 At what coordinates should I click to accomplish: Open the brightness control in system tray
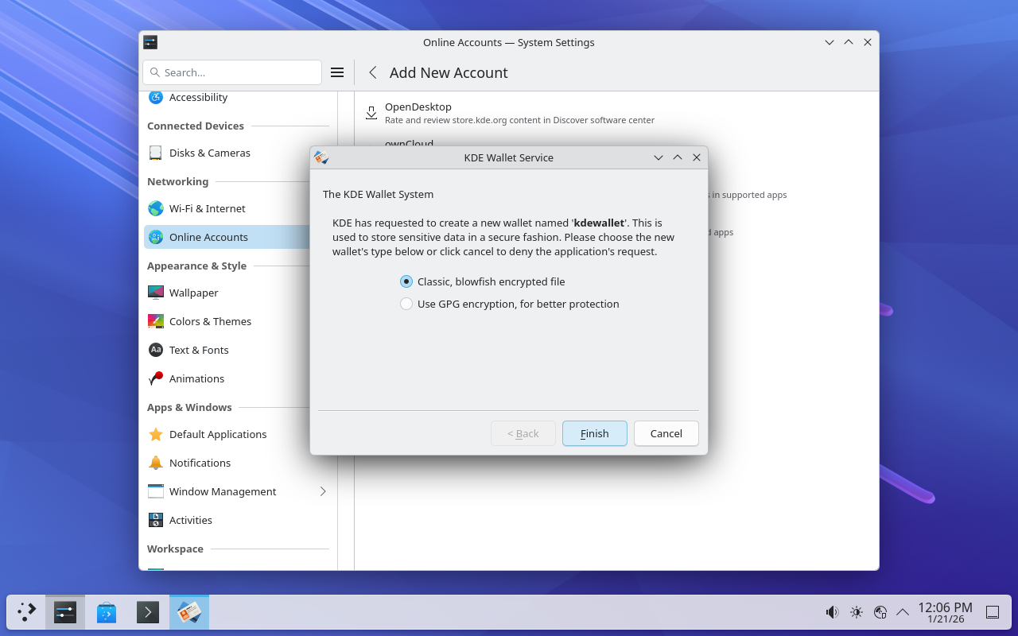[x=856, y=612]
